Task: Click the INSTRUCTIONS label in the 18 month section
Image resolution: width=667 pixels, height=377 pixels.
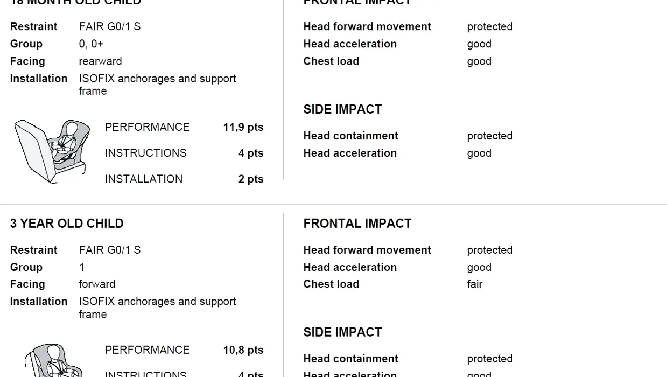Action: point(145,153)
